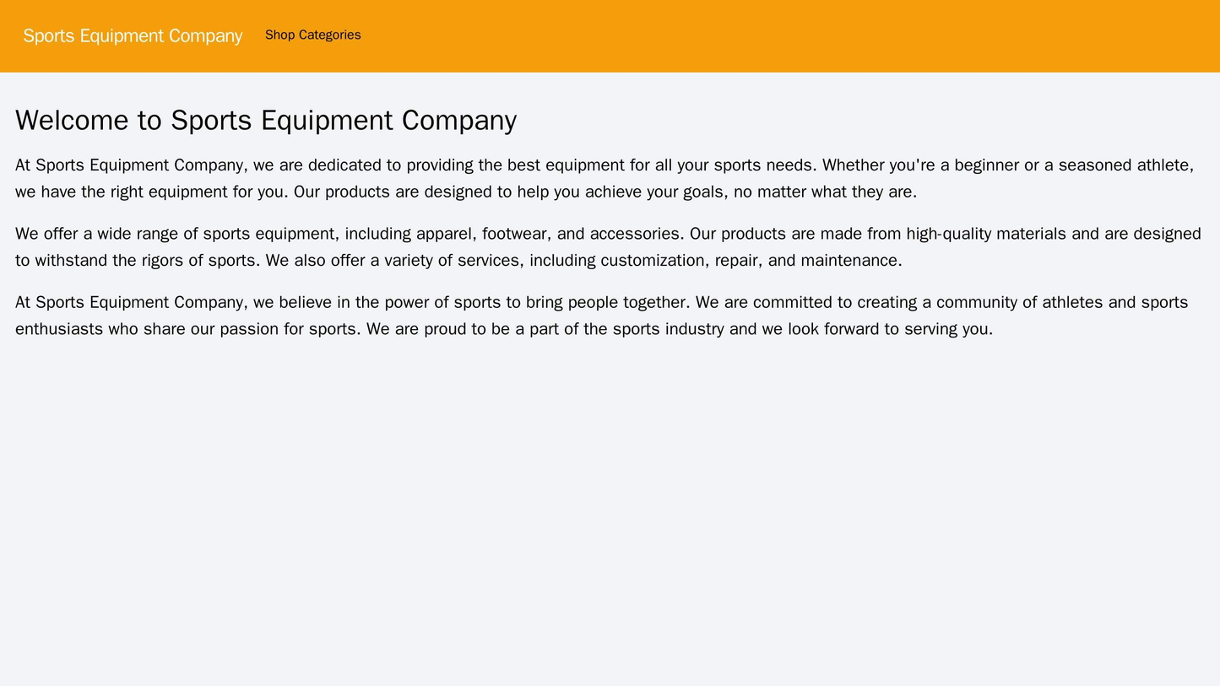Click the empty content area background
Image resolution: width=1220 pixels, height=686 pixels.
click(608, 506)
